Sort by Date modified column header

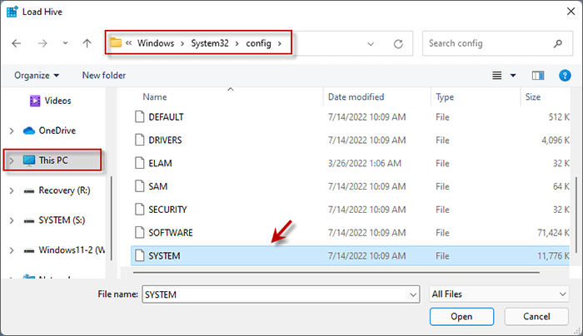pyautogui.click(x=356, y=97)
